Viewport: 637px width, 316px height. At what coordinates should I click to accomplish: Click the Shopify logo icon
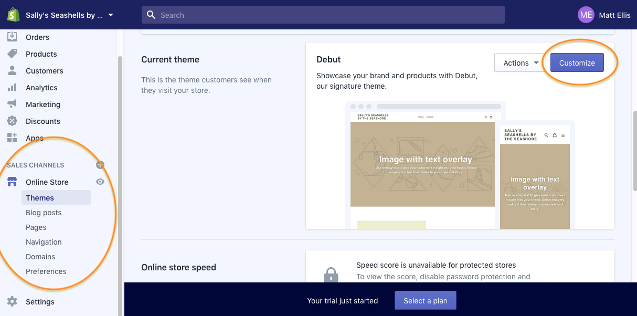(13, 15)
